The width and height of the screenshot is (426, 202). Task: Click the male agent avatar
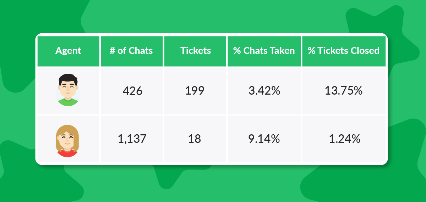[x=68, y=90]
